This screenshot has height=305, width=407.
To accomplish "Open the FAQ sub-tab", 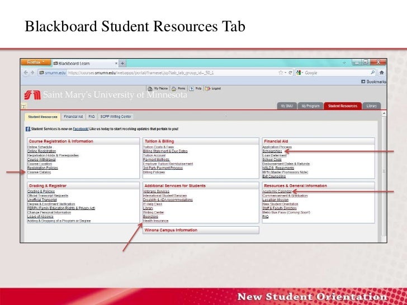I will 91,117.
